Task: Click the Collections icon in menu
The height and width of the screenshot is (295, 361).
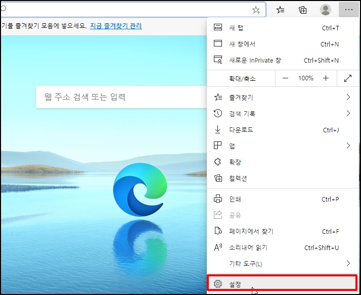Action: [218, 178]
